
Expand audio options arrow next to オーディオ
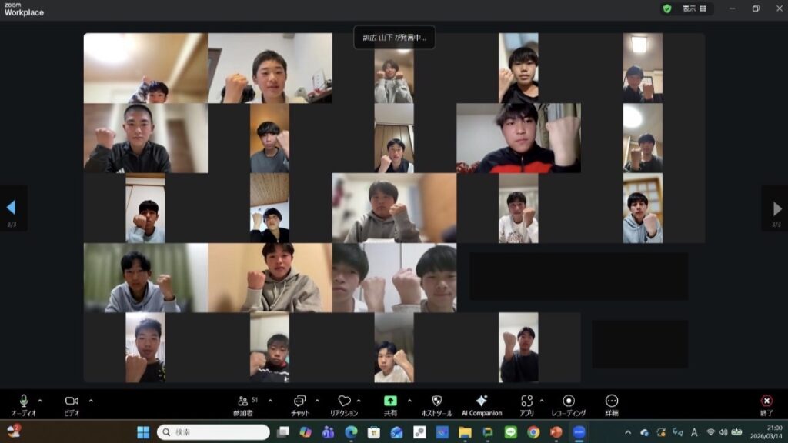point(40,401)
